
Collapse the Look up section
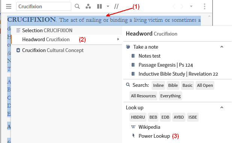(221, 107)
